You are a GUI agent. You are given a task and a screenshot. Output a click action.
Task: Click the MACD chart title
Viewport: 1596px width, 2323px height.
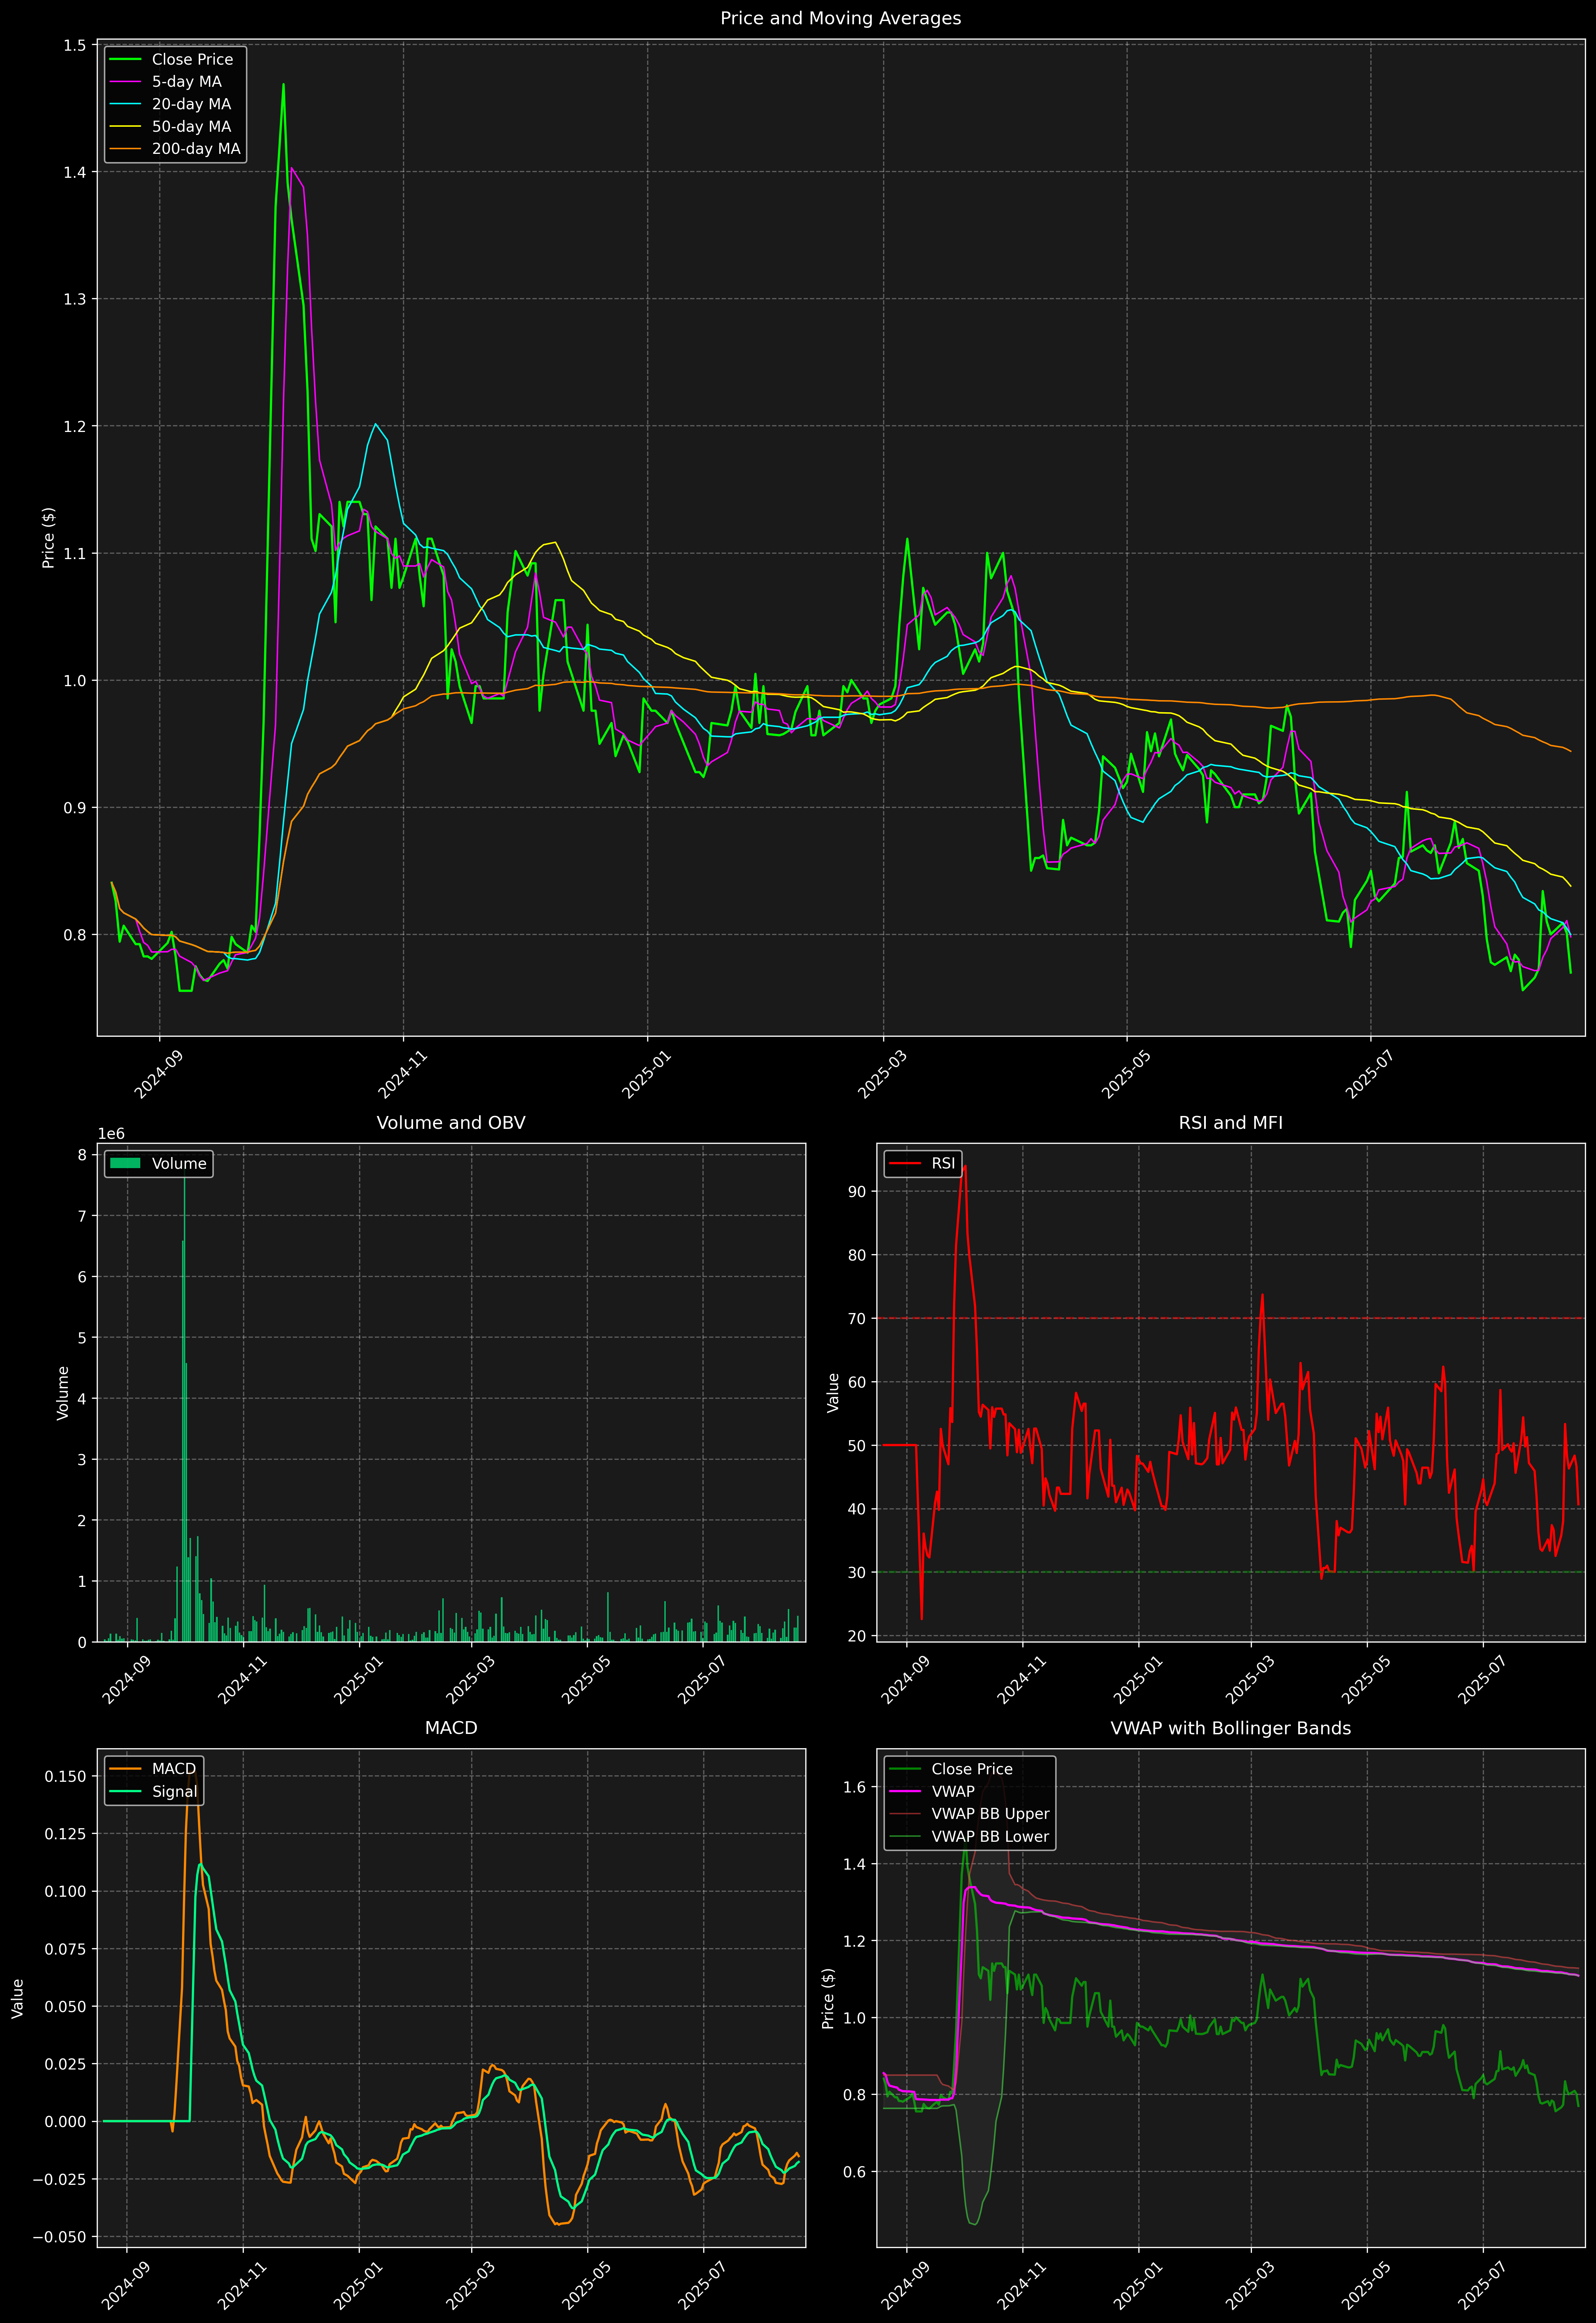pos(450,1728)
